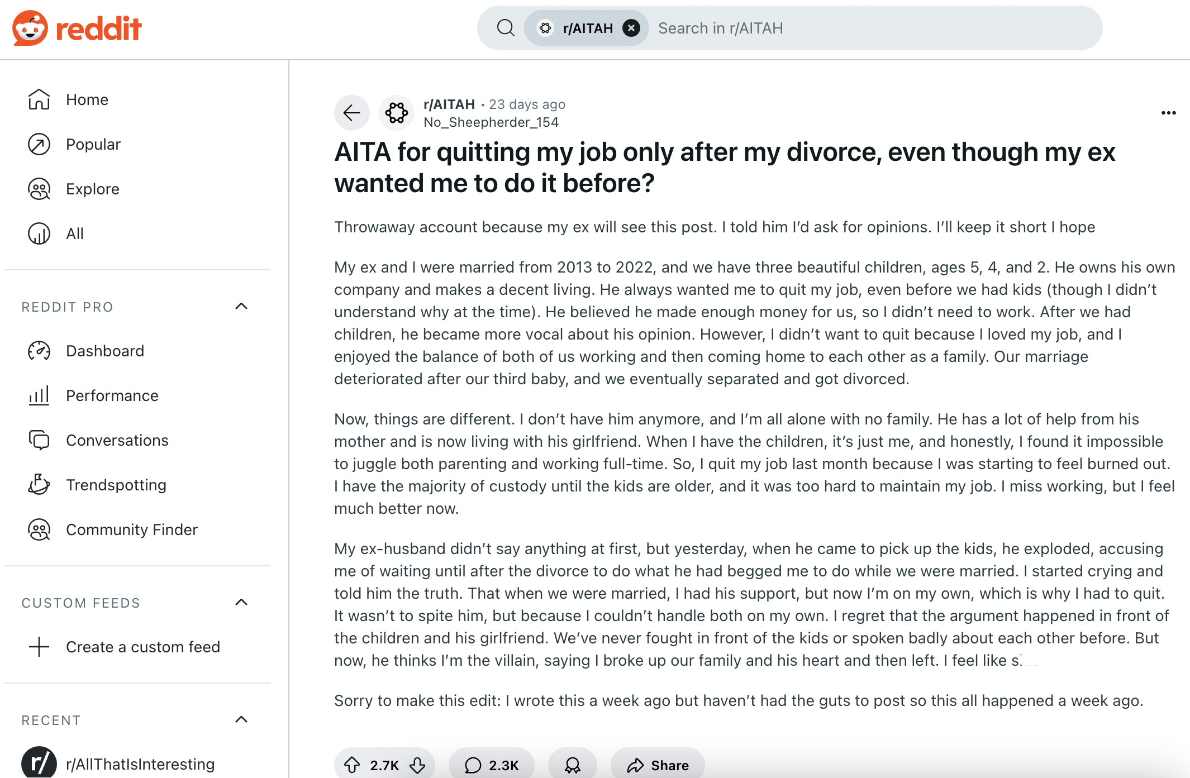
Task: Open the r/AITAH community link
Action: (449, 104)
